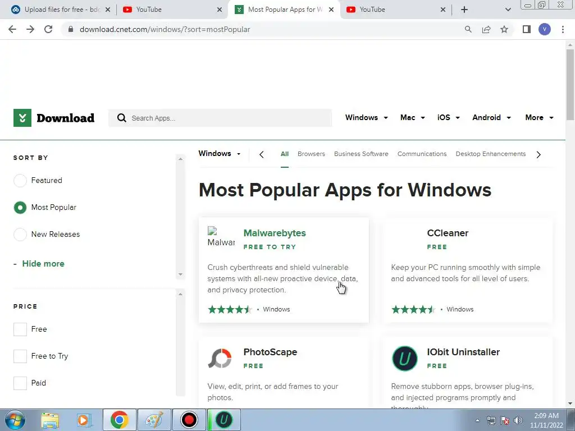The height and width of the screenshot is (431, 575).
Task: Check the Paid price filter
Action: pyautogui.click(x=20, y=383)
